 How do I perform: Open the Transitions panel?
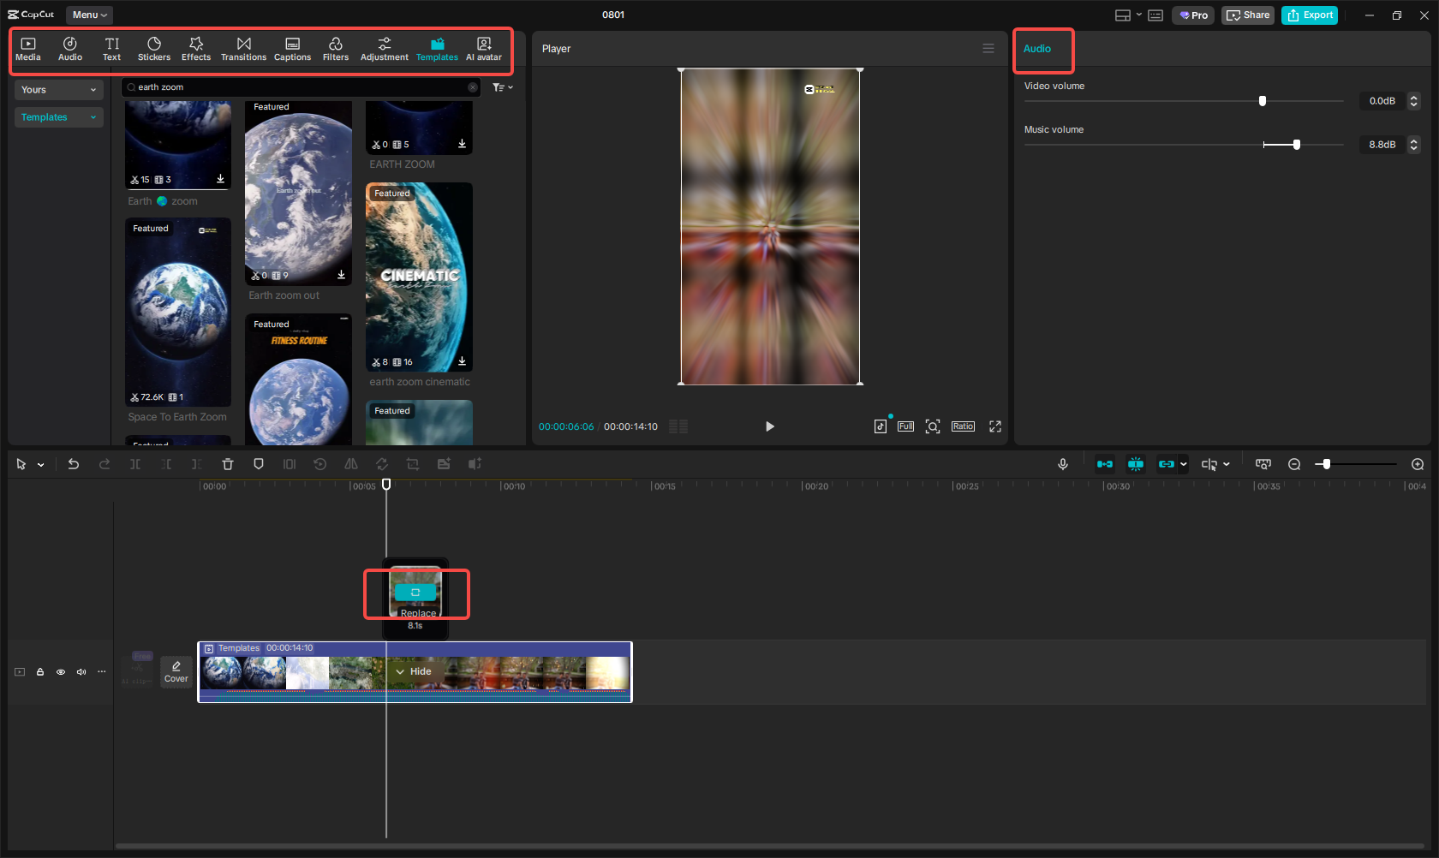(x=243, y=49)
